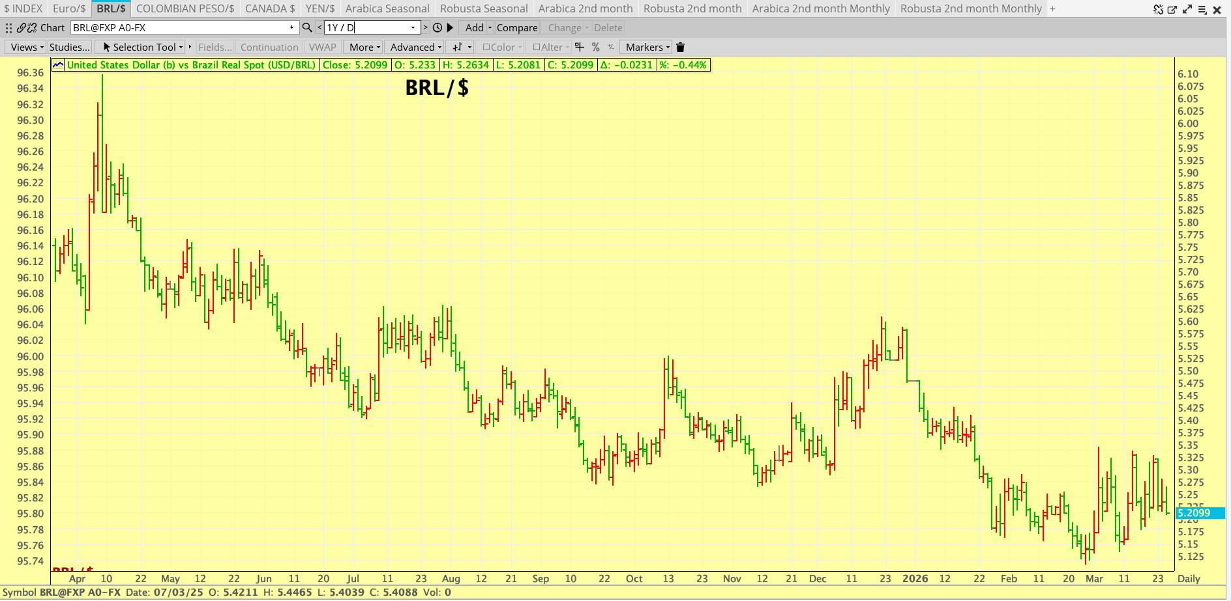The height and width of the screenshot is (601, 1231).
Task: Switch to the CANADA $ tab
Action: click(270, 8)
